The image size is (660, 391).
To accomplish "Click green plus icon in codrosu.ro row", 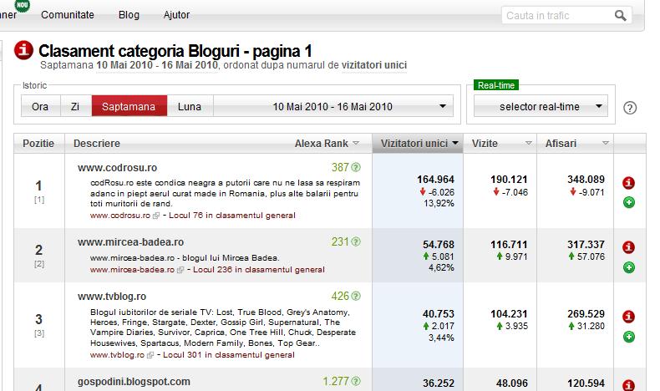I will click(629, 202).
